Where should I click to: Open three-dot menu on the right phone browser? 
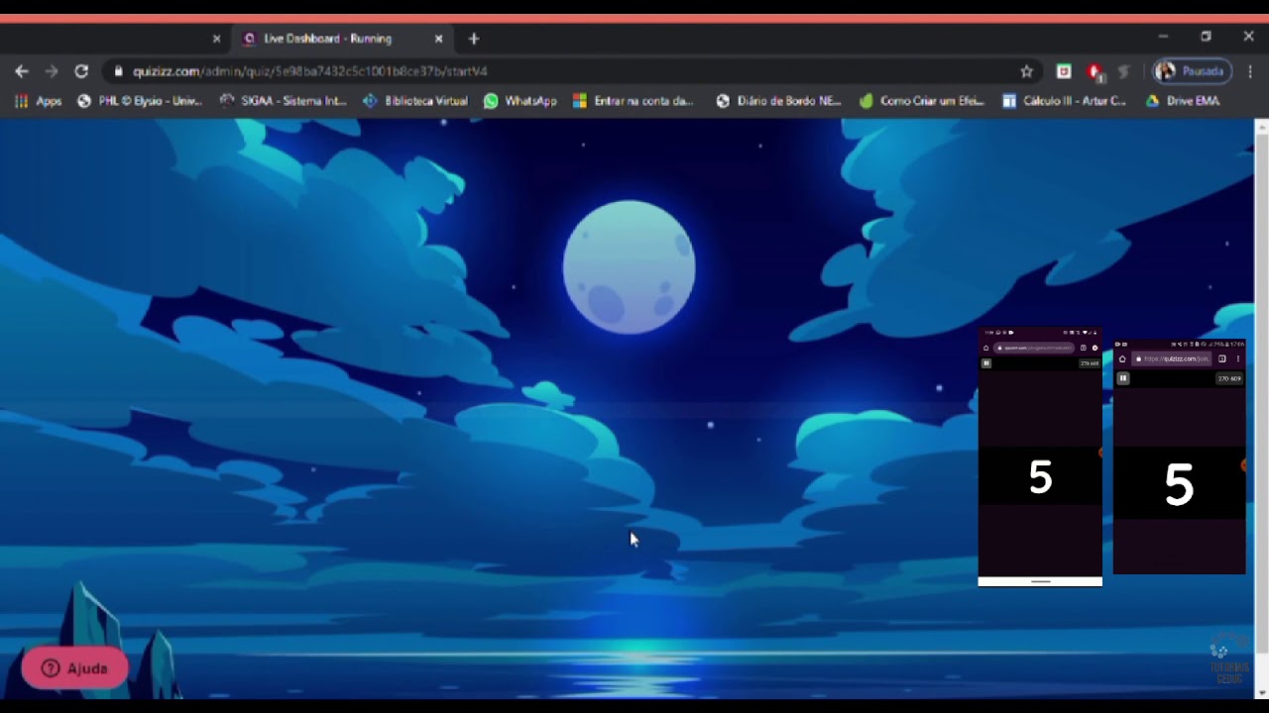(1237, 358)
